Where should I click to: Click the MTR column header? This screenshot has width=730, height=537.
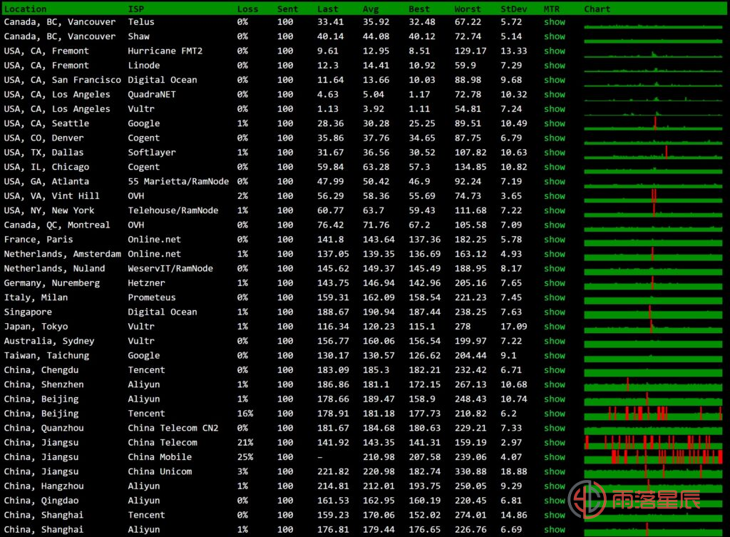click(x=552, y=9)
